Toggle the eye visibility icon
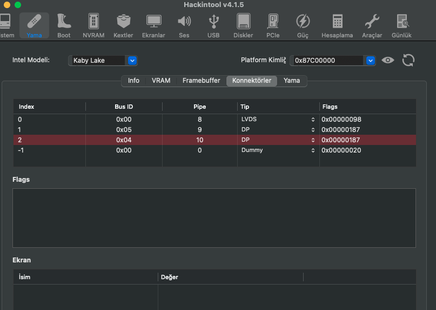The height and width of the screenshot is (310, 436). 388,60
